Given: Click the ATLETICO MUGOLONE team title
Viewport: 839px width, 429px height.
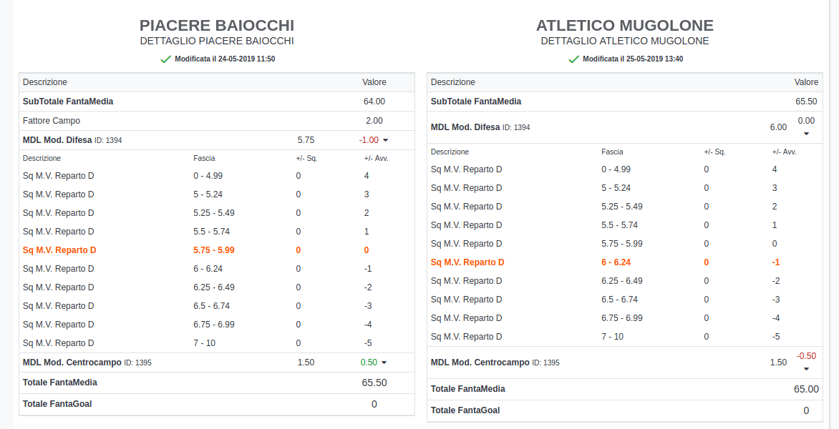Looking at the screenshot, I should (624, 26).
